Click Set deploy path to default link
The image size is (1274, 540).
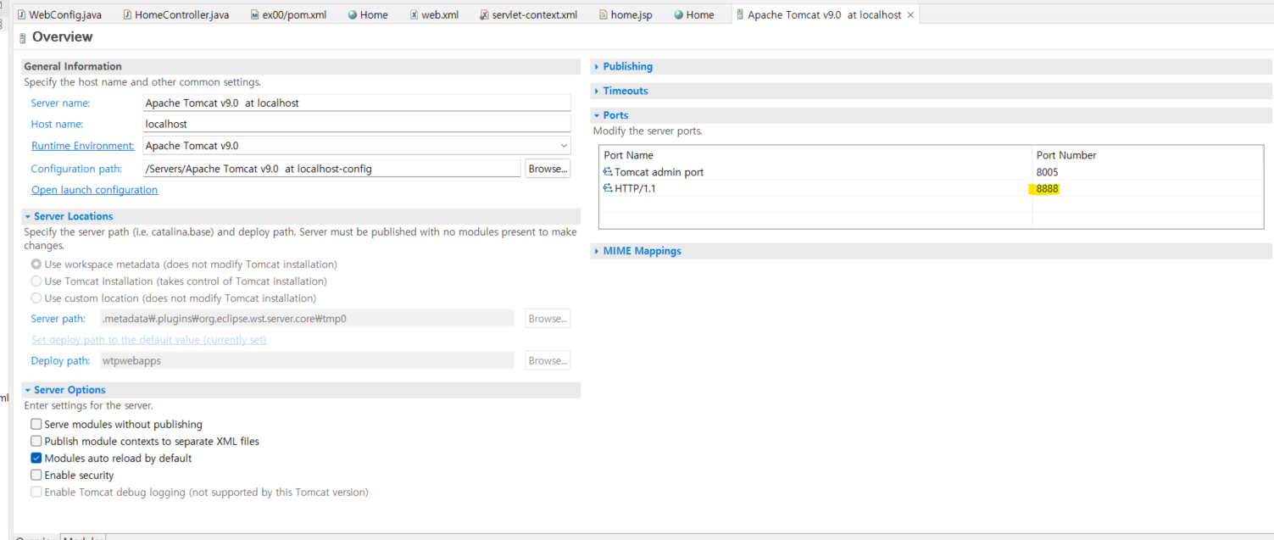(x=149, y=340)
